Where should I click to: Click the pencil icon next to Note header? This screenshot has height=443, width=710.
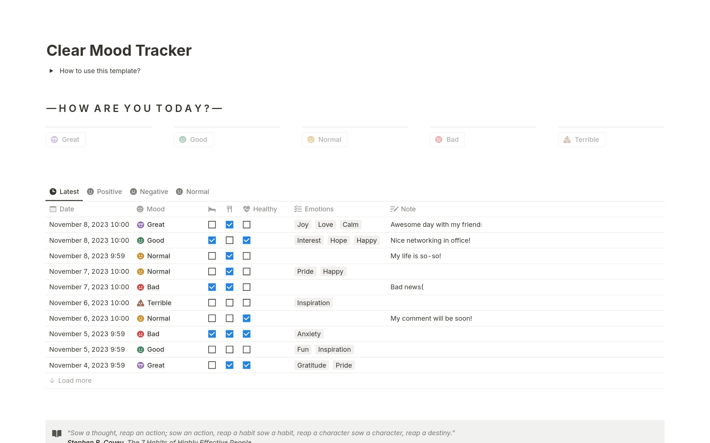click(x=394, y=209)
